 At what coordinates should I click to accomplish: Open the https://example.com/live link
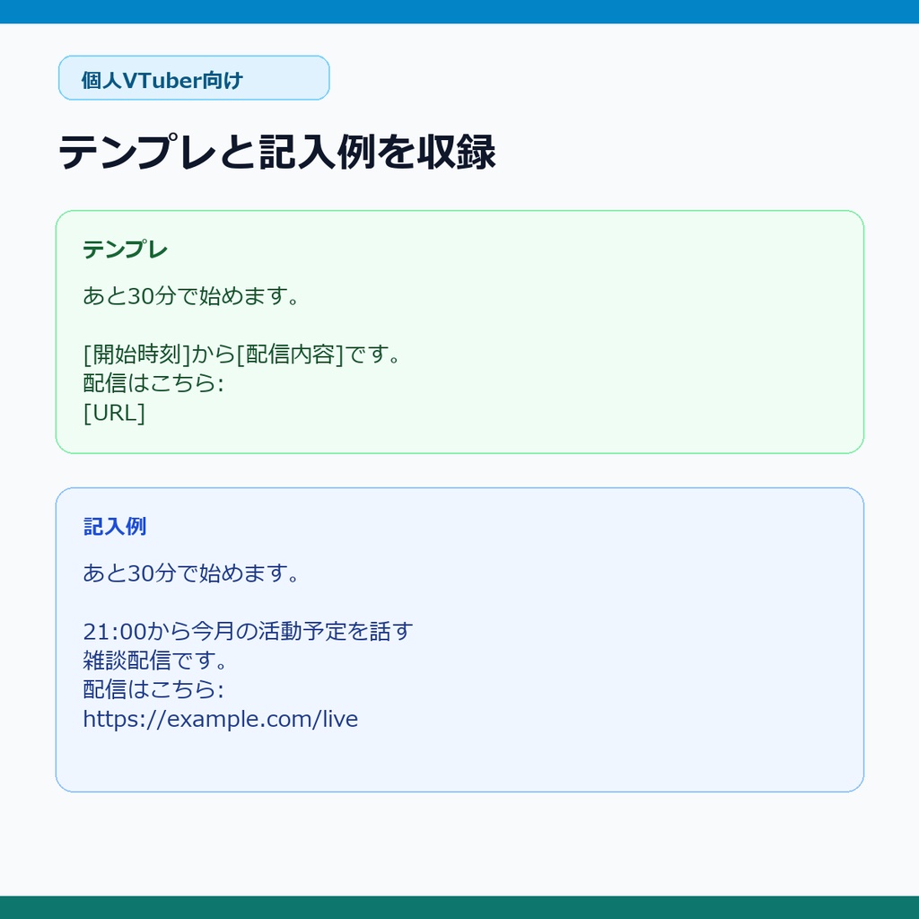click(x=221, y=719)
